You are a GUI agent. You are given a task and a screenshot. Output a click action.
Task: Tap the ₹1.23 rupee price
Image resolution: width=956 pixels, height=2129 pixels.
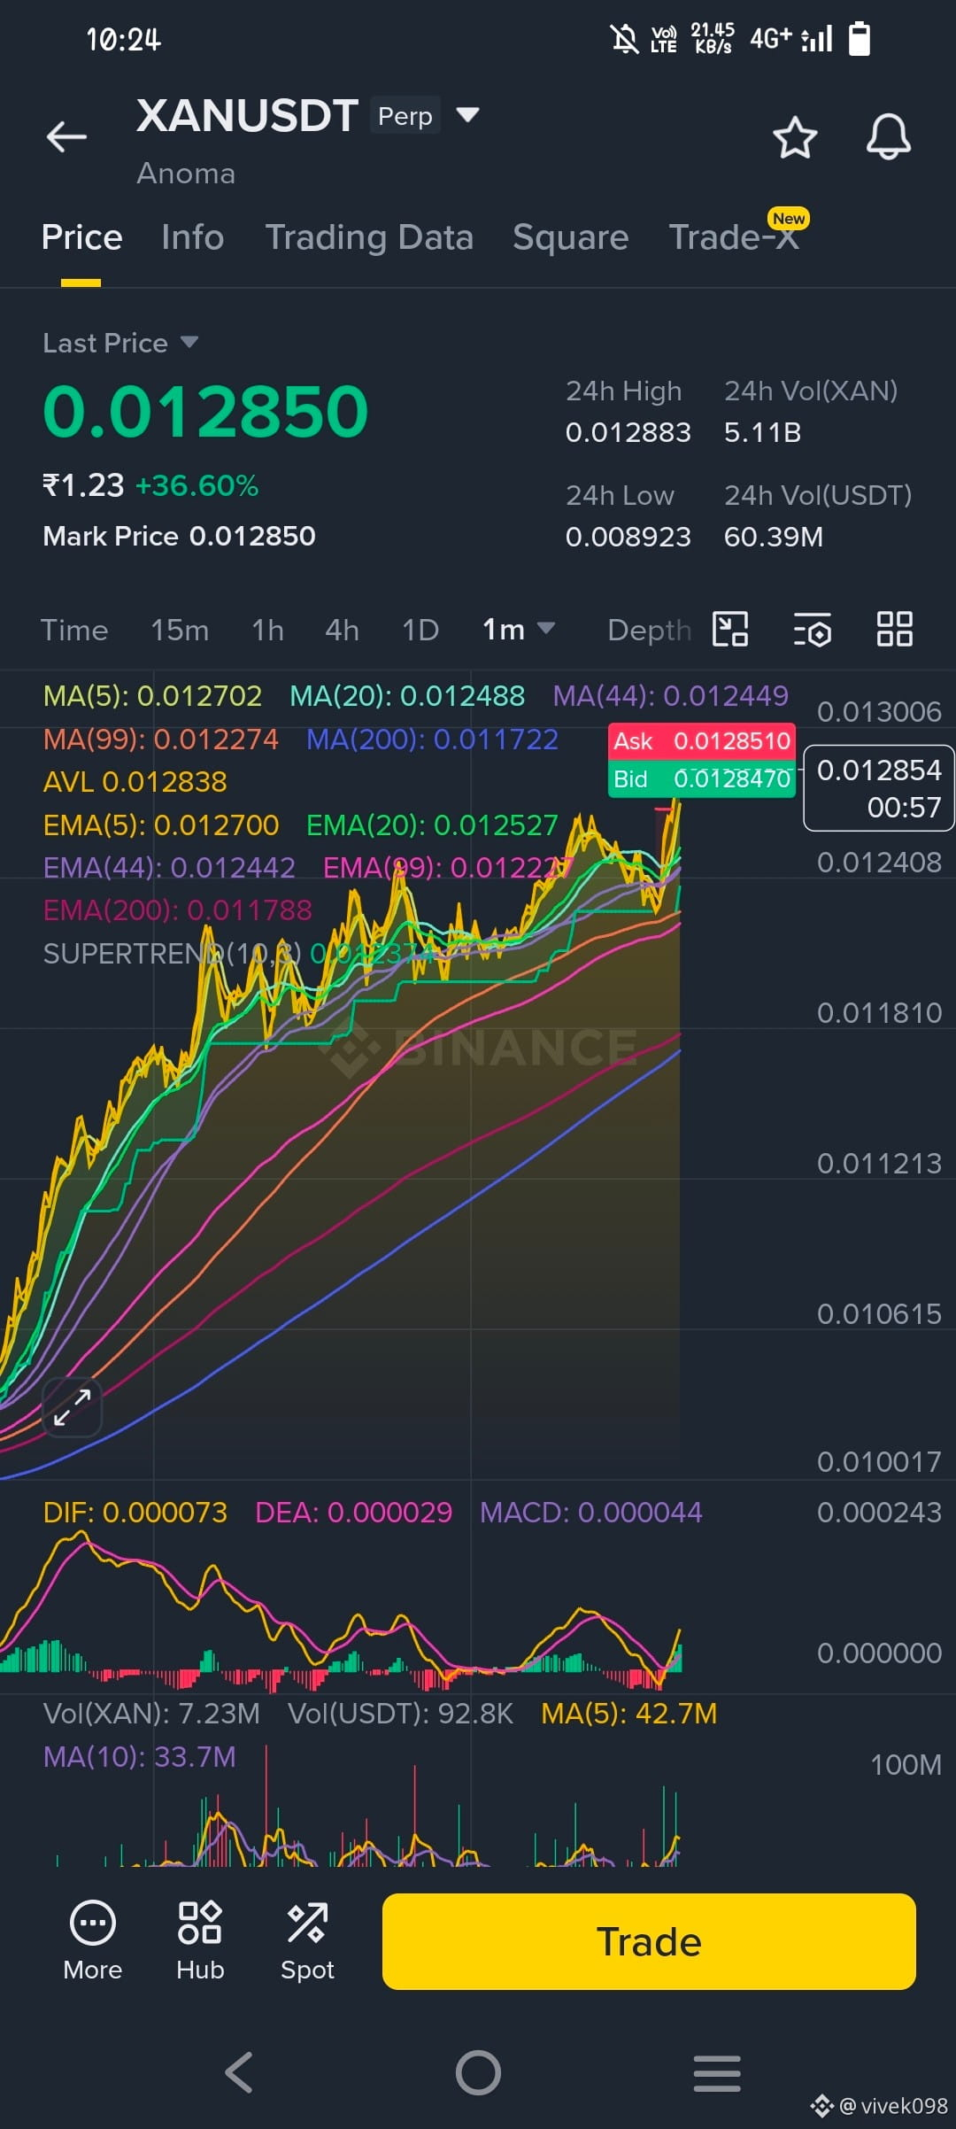click(83, 485)
